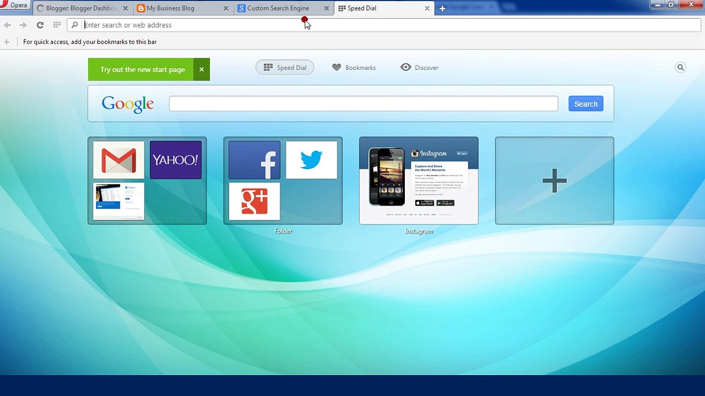
Task: Click the bookmarks bar hint text
Action: tap(90, 42)
